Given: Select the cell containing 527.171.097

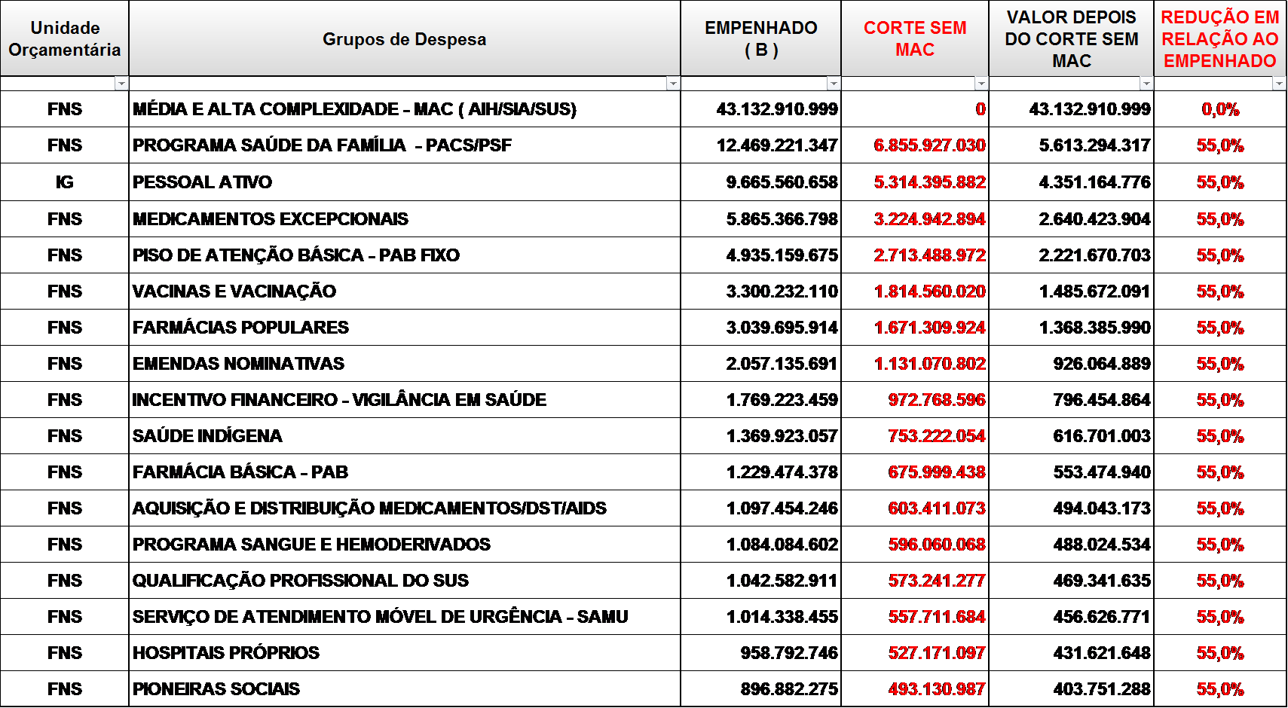Looking at the screenshot, I should 937,653.
